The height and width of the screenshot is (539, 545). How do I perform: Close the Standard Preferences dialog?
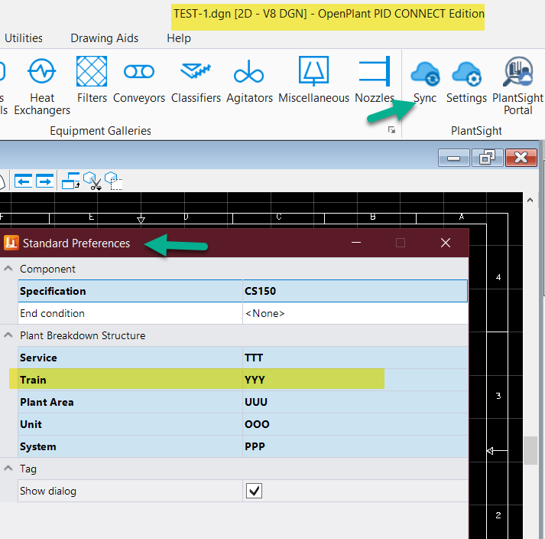tap(446, 243)
